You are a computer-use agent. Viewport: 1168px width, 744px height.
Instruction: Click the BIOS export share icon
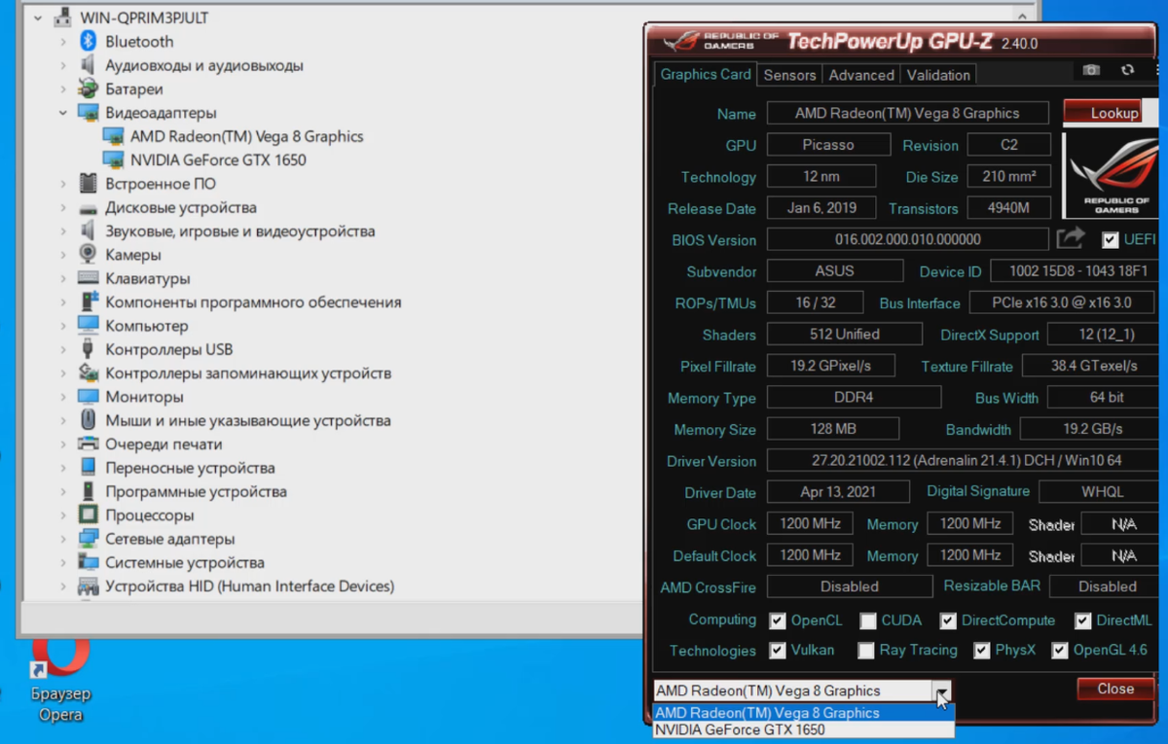(x=1072, y=238)
